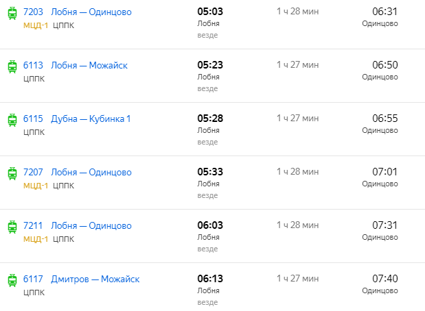Select train number 6115
The width and height of the screenshot is (425, 311).
coord(33,119)
